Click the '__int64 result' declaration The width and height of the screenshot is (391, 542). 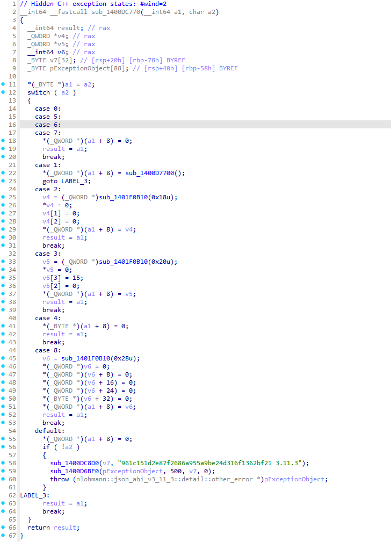coord(55,28)
